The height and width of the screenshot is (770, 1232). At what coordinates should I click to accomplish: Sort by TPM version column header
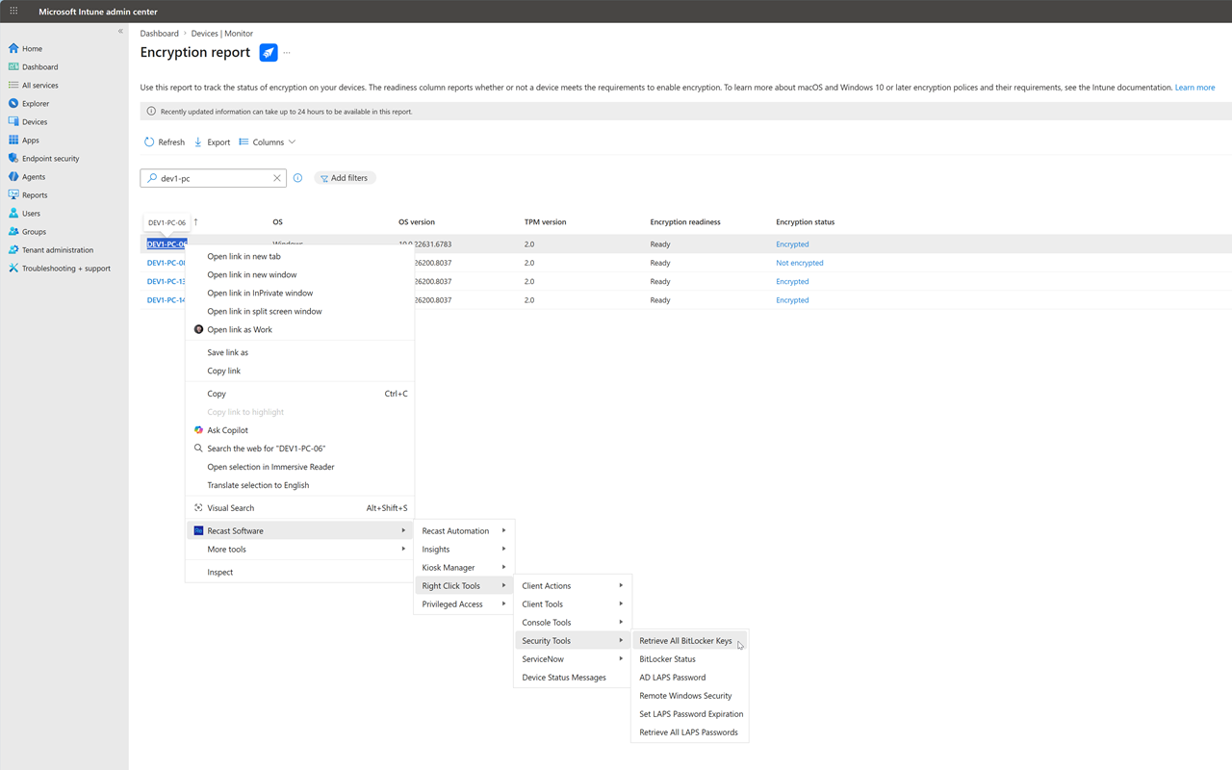tap(546, 222)
